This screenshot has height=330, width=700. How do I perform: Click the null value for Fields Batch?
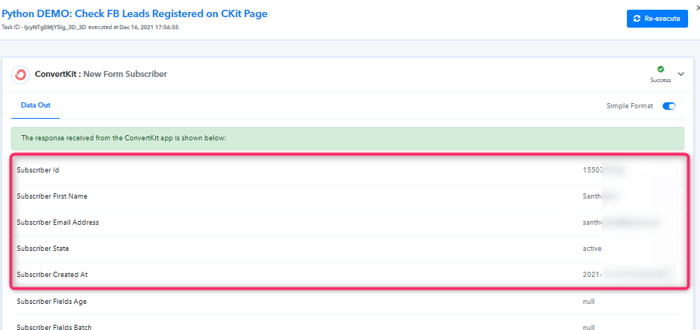tap(588, 327)
